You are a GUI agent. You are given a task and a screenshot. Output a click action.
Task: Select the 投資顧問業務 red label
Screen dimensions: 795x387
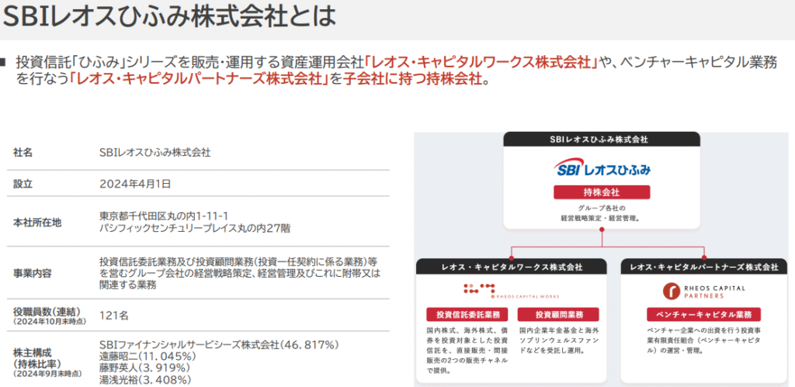click(x=558, y=314)
